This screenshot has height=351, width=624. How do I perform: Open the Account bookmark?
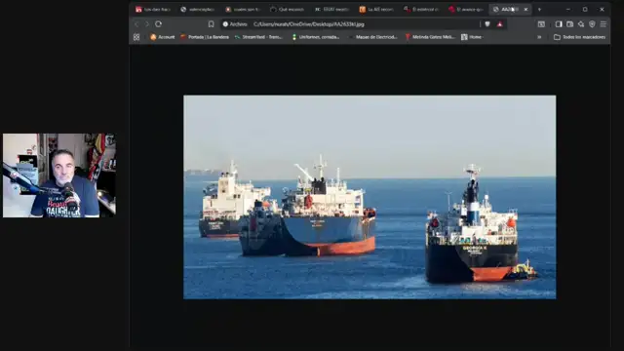163,37
